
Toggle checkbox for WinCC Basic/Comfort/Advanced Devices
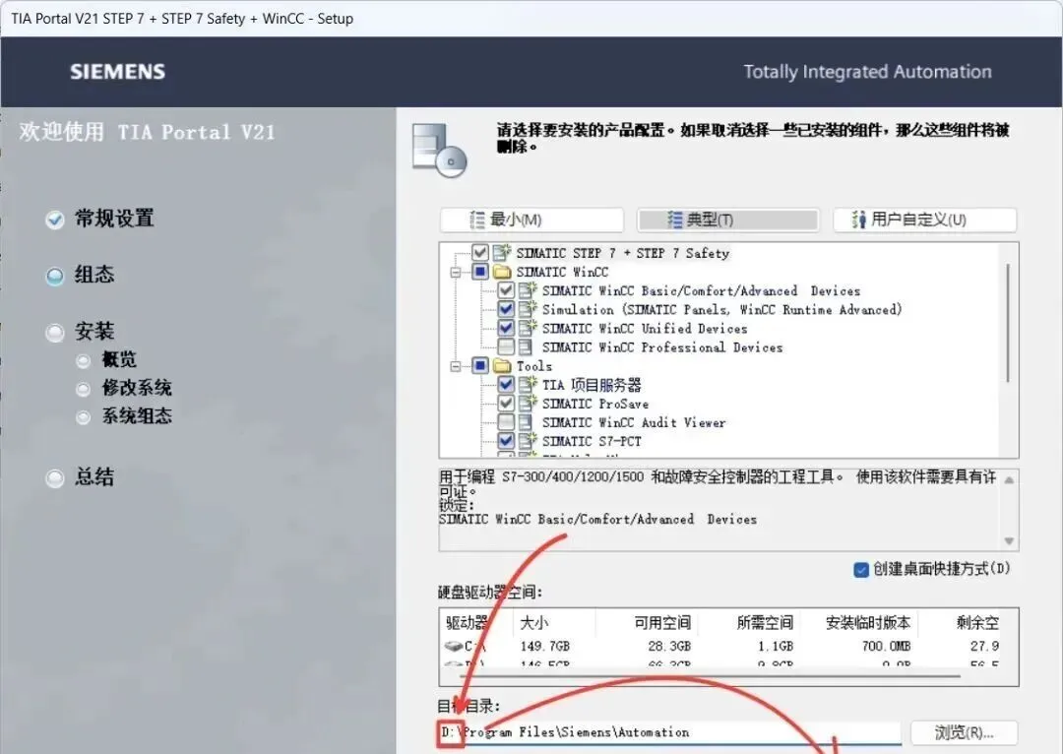click(506, 291)
